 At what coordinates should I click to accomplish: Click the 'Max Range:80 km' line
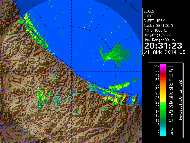click(x=159, y=40)
